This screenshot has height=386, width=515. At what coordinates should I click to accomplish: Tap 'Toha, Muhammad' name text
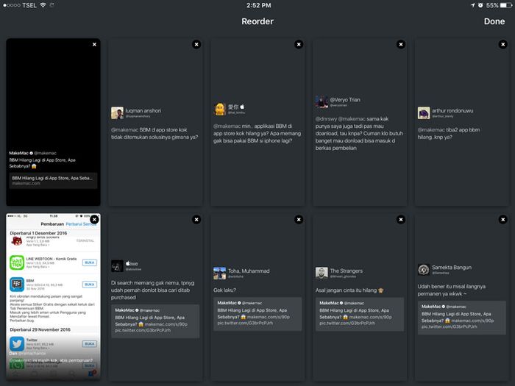tap(249, 271)
